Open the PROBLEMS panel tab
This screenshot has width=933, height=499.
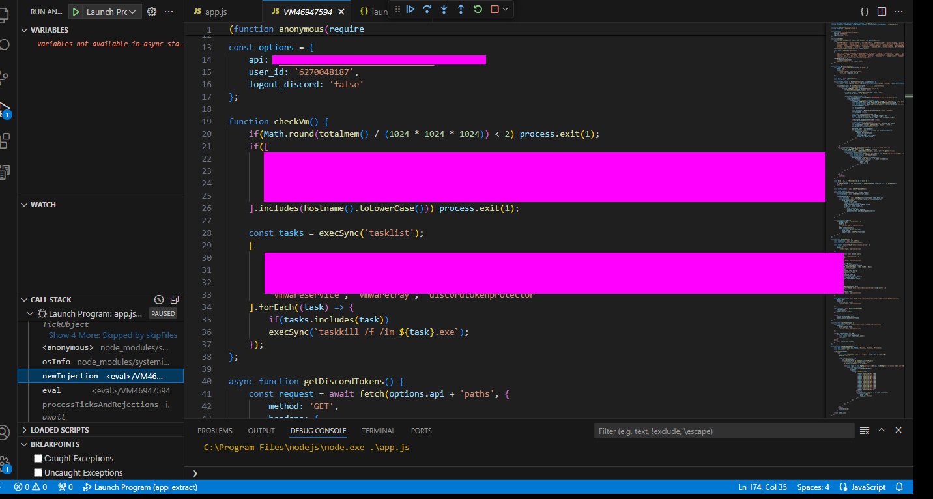(215, 431)
